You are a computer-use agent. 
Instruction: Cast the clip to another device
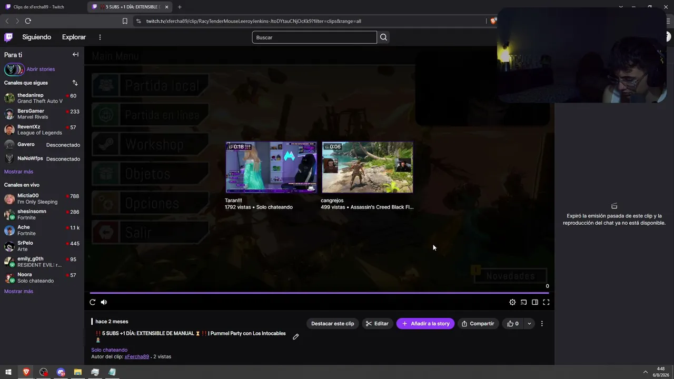[x=524, y=302]
